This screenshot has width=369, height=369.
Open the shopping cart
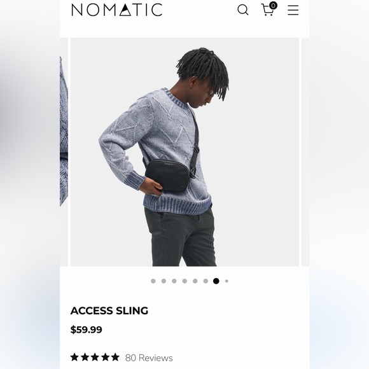click(268, 10)
